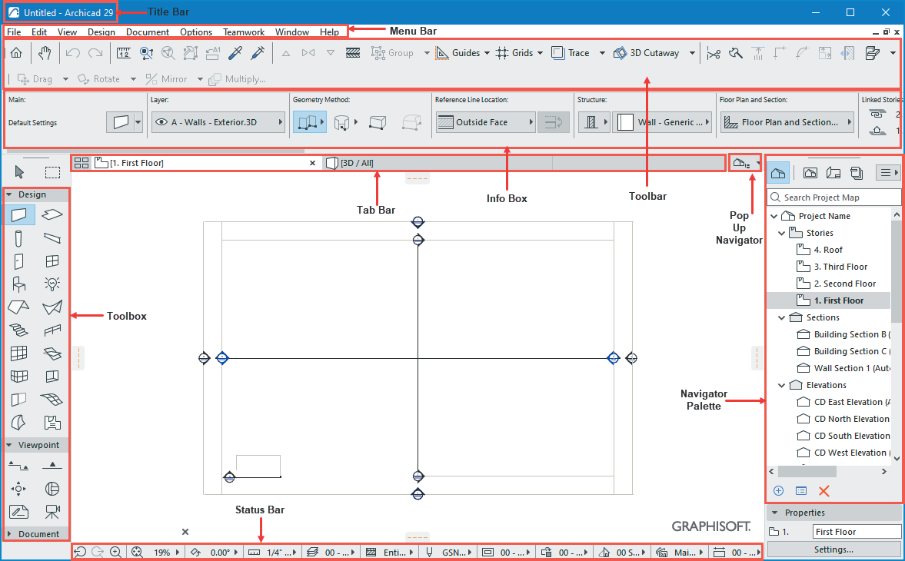Switch Navigator to Project Map view

(x=779, y=172)
